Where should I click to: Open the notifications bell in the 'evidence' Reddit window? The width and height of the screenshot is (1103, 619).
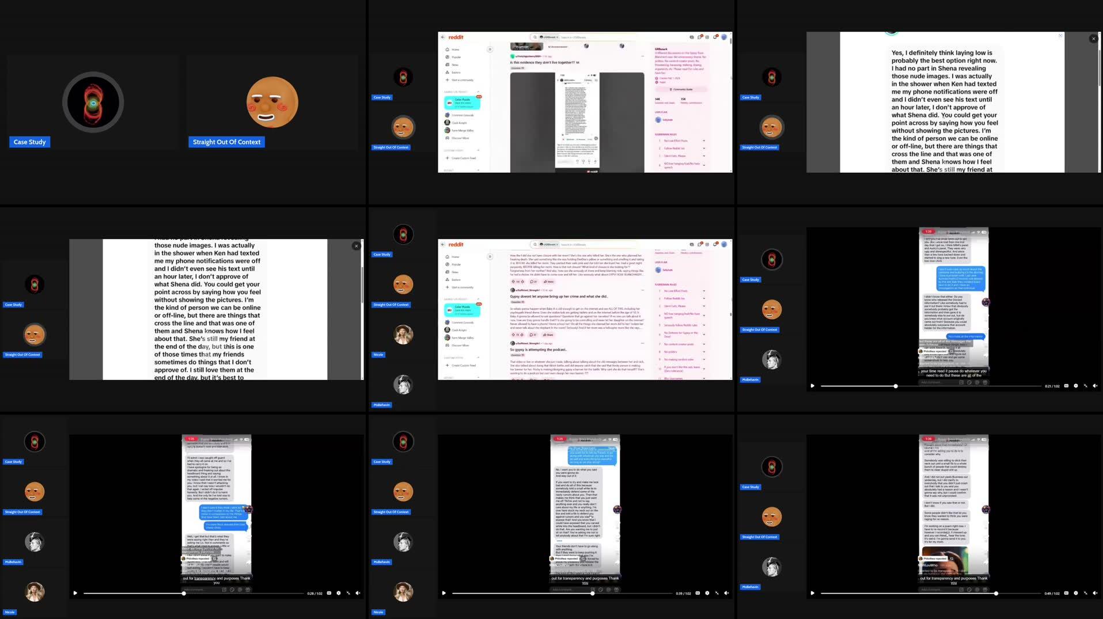pos(715,37)
